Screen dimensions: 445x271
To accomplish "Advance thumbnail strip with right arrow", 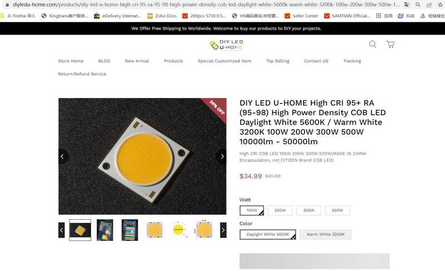I will [223, 230].
